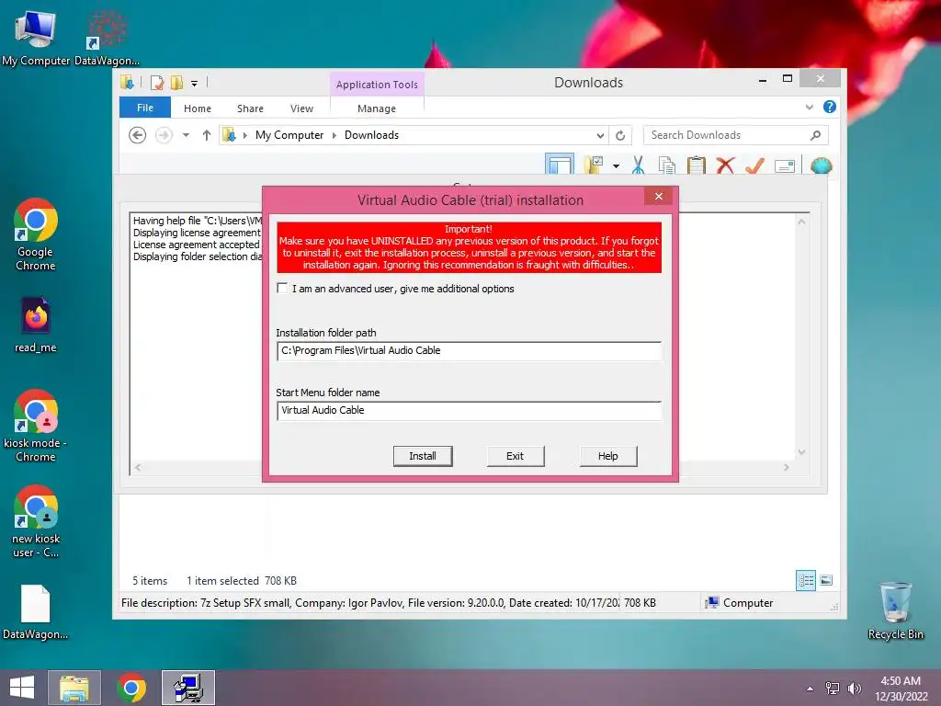
Task: Click the search magnifier icon
Action: coord(816,135)
